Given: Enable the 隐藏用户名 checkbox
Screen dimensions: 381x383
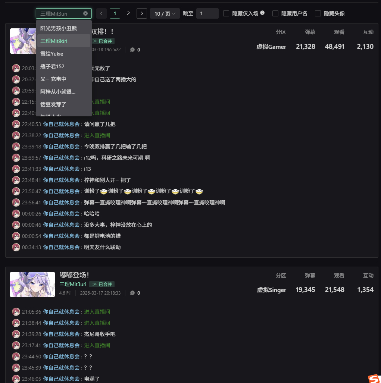Looking at the screenshot, I should click(275, 13).
